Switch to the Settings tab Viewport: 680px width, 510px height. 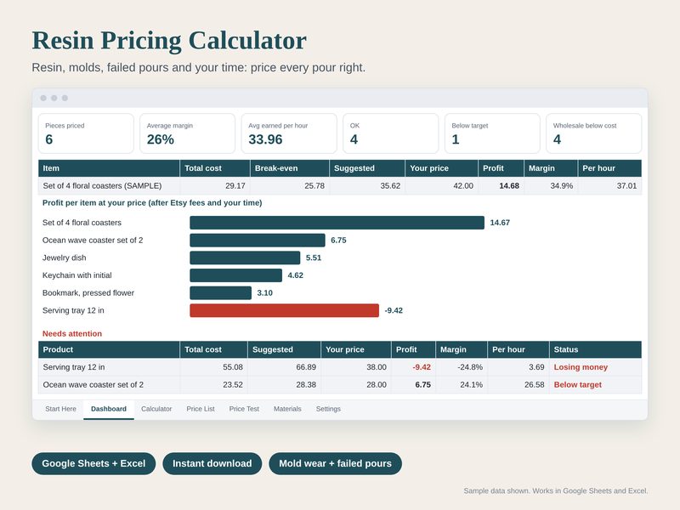[x=328, y=409]
